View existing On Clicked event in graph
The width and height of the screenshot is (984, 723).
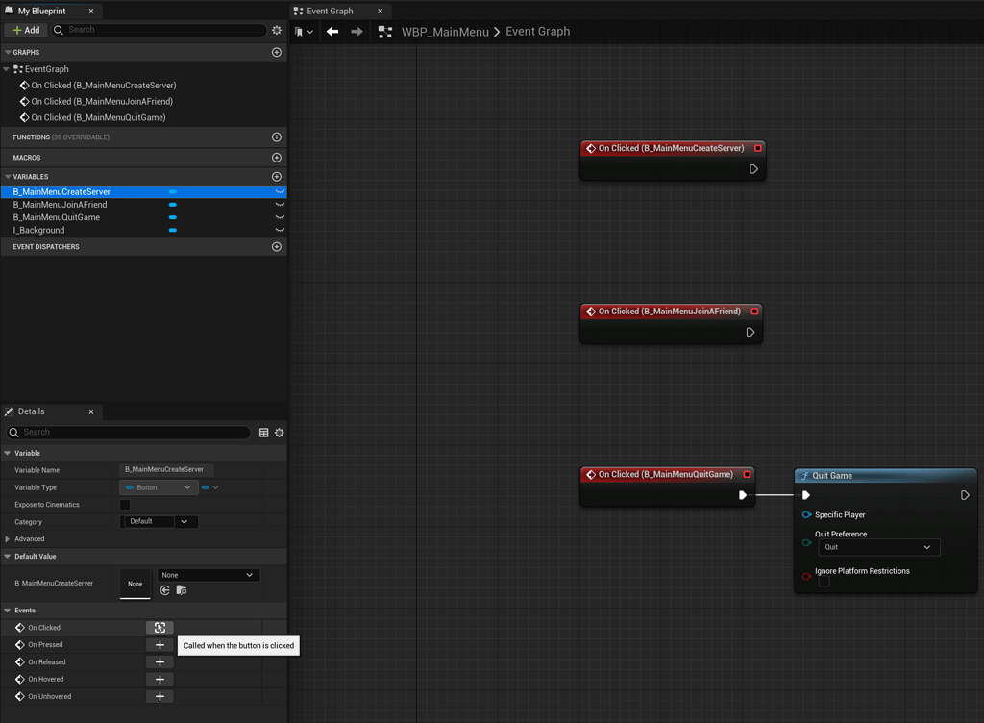160,628
